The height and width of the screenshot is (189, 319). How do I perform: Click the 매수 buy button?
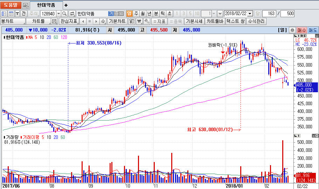pos(302,30)
